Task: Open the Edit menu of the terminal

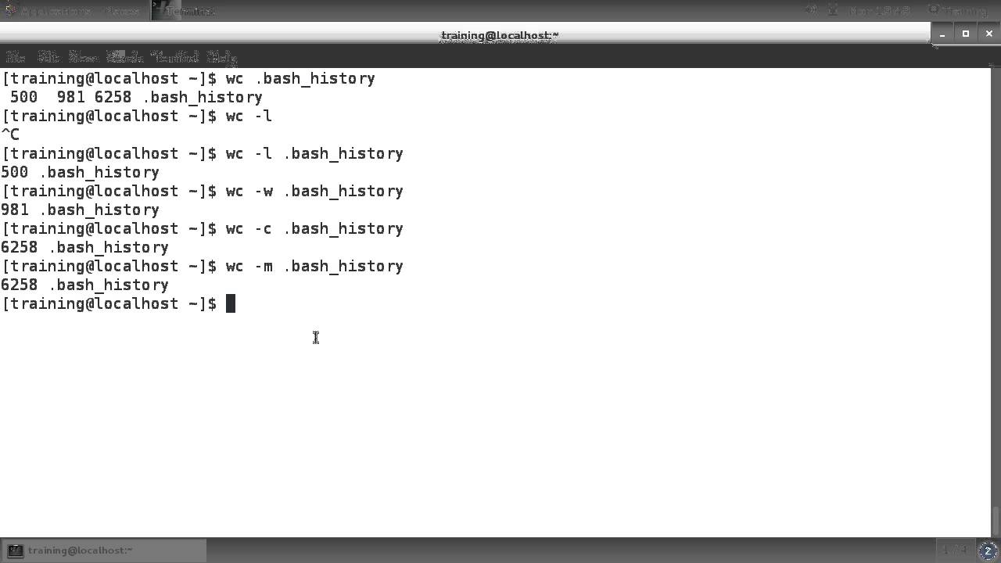Action: tap(48, 57)
